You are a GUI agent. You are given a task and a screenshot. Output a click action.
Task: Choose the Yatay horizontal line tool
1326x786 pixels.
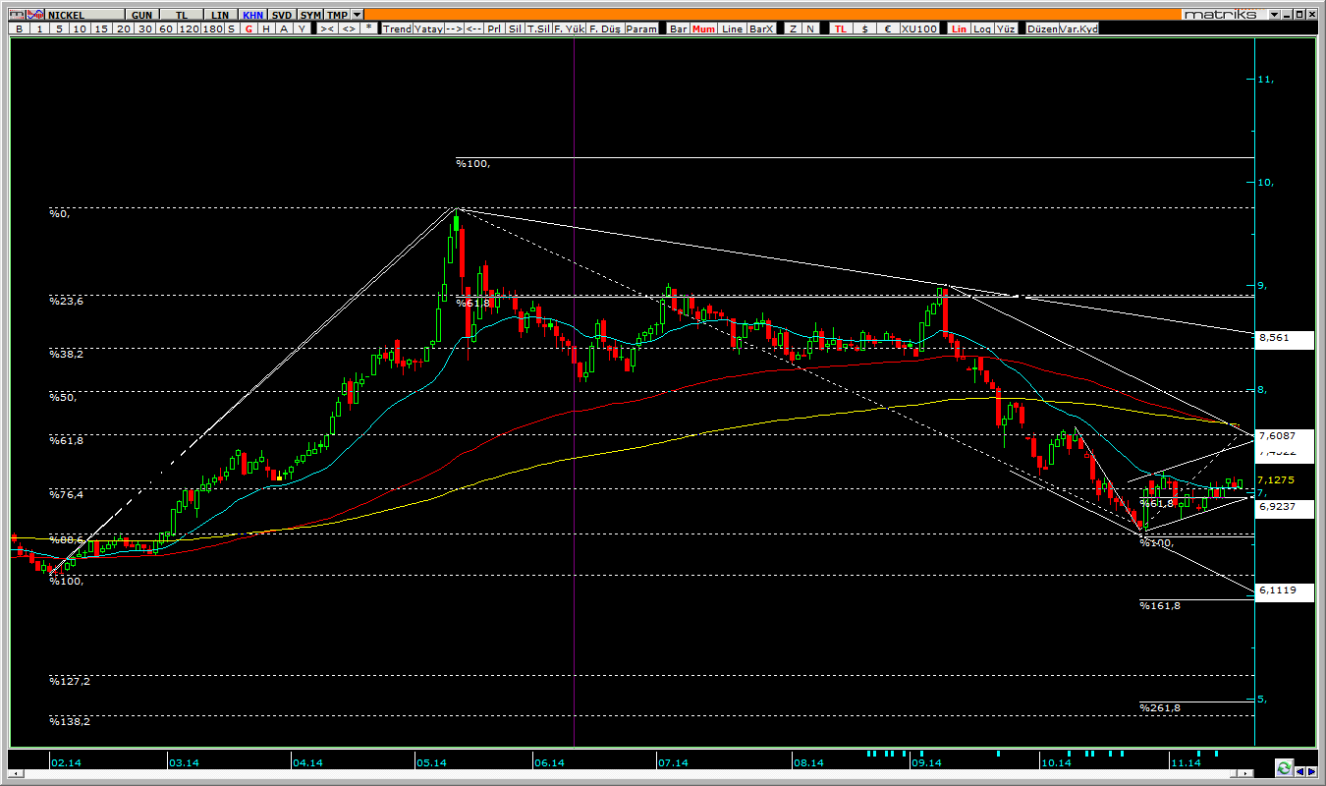click(x=428, y=28)
